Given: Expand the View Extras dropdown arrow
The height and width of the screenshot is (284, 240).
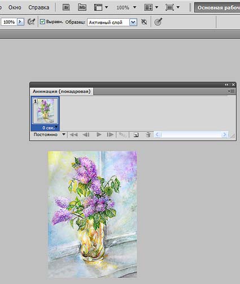Looking at the screenshot, I should 107,7.
